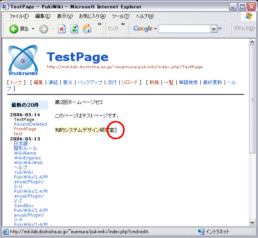Open the ツール(T) menu

pyautogui.click(x=121, y=16)
